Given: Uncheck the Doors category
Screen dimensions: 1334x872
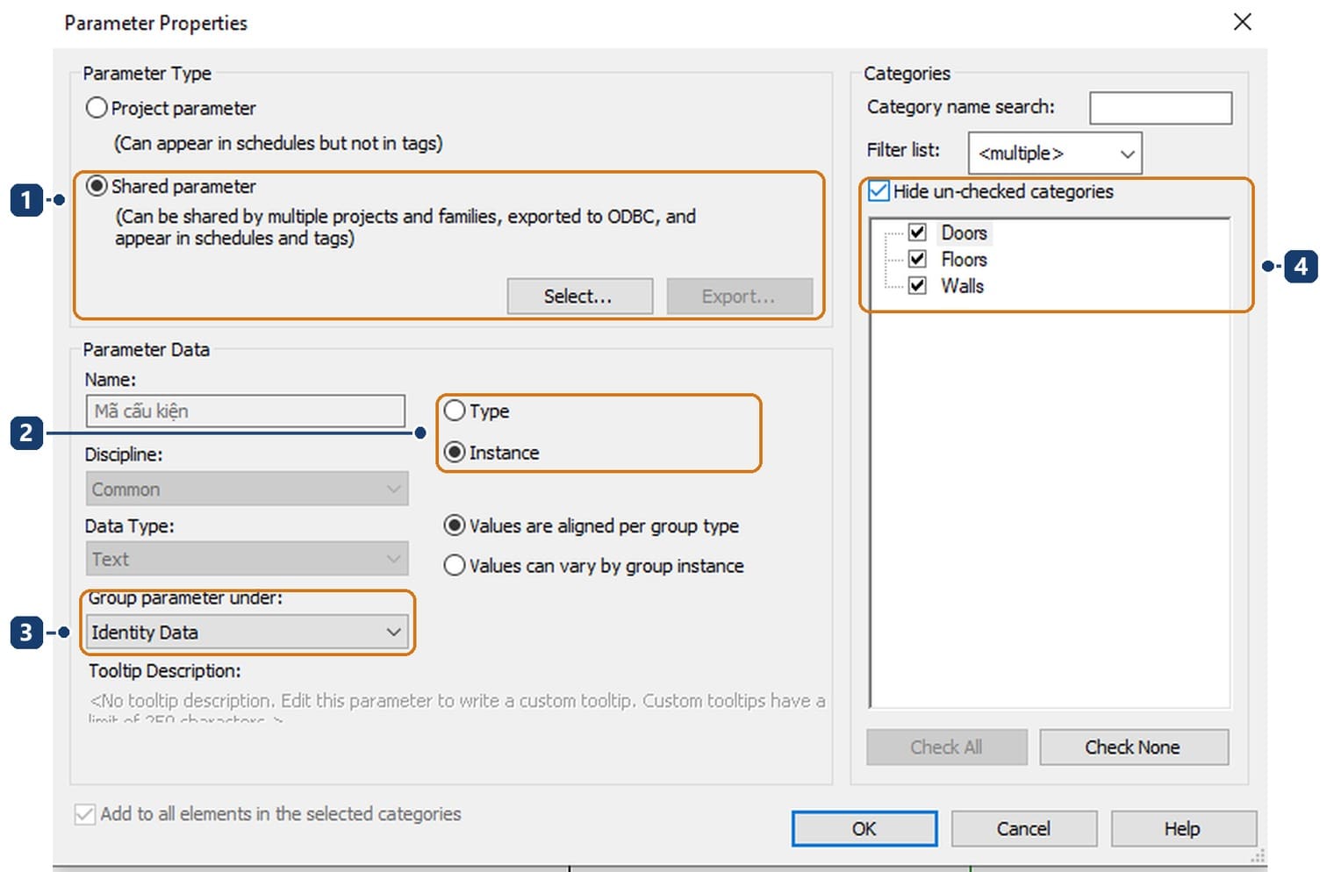Looking at the screenshot, I should coord(917,232).
